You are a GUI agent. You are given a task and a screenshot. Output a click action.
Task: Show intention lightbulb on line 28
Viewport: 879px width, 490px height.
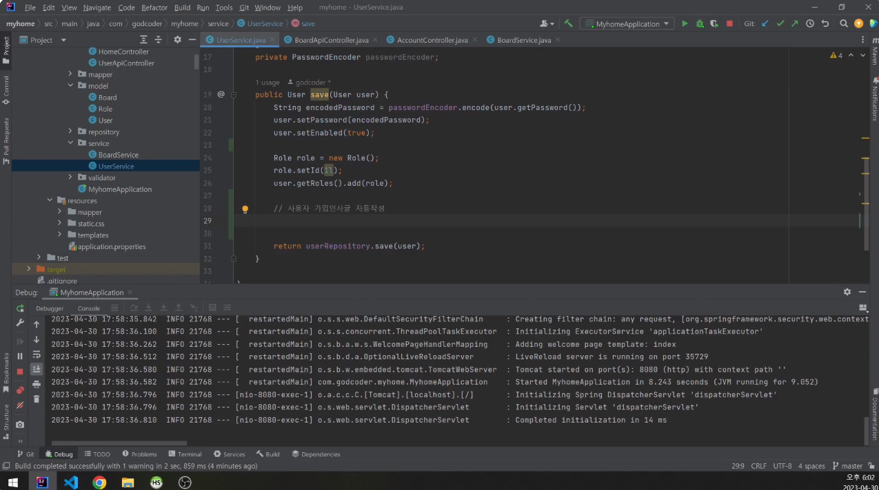click(244, 209)
